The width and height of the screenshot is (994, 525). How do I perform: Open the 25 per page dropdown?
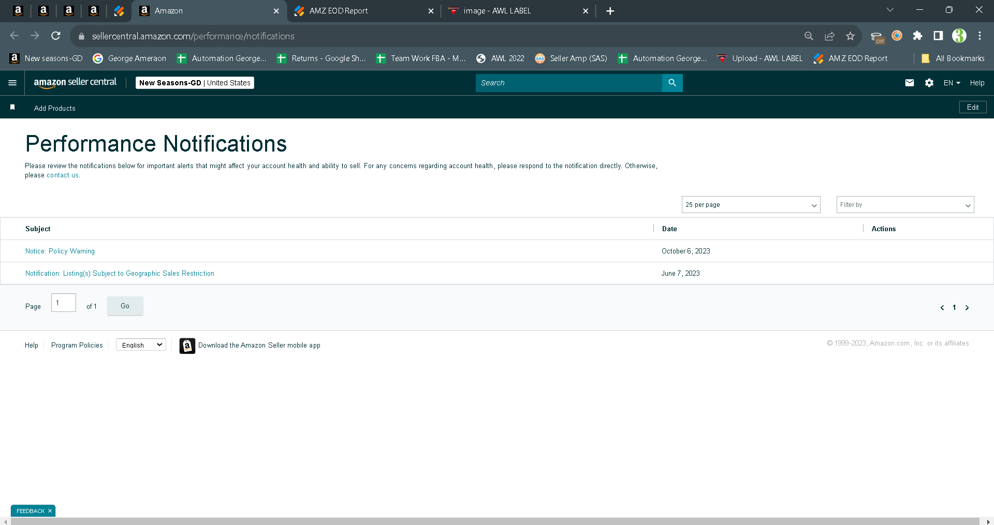tap(751, 205)
